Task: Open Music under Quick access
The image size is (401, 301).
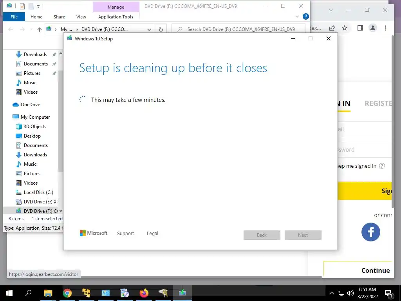Action: click(30, 83)
